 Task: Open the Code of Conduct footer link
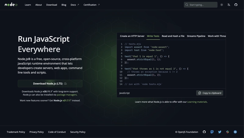(57, 132)
